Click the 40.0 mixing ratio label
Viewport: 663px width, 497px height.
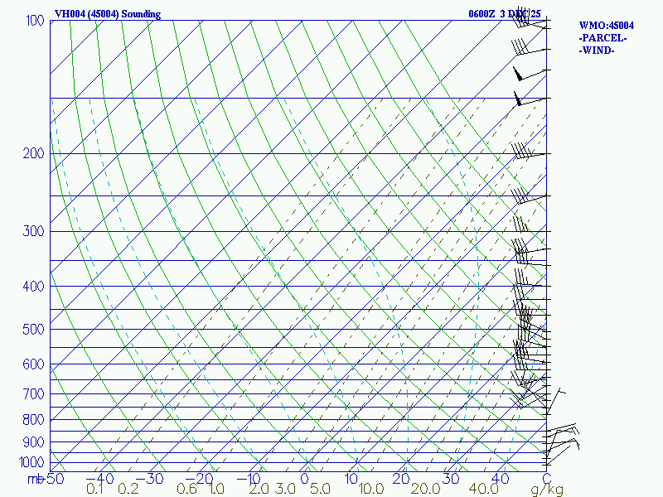coord(484,490)
